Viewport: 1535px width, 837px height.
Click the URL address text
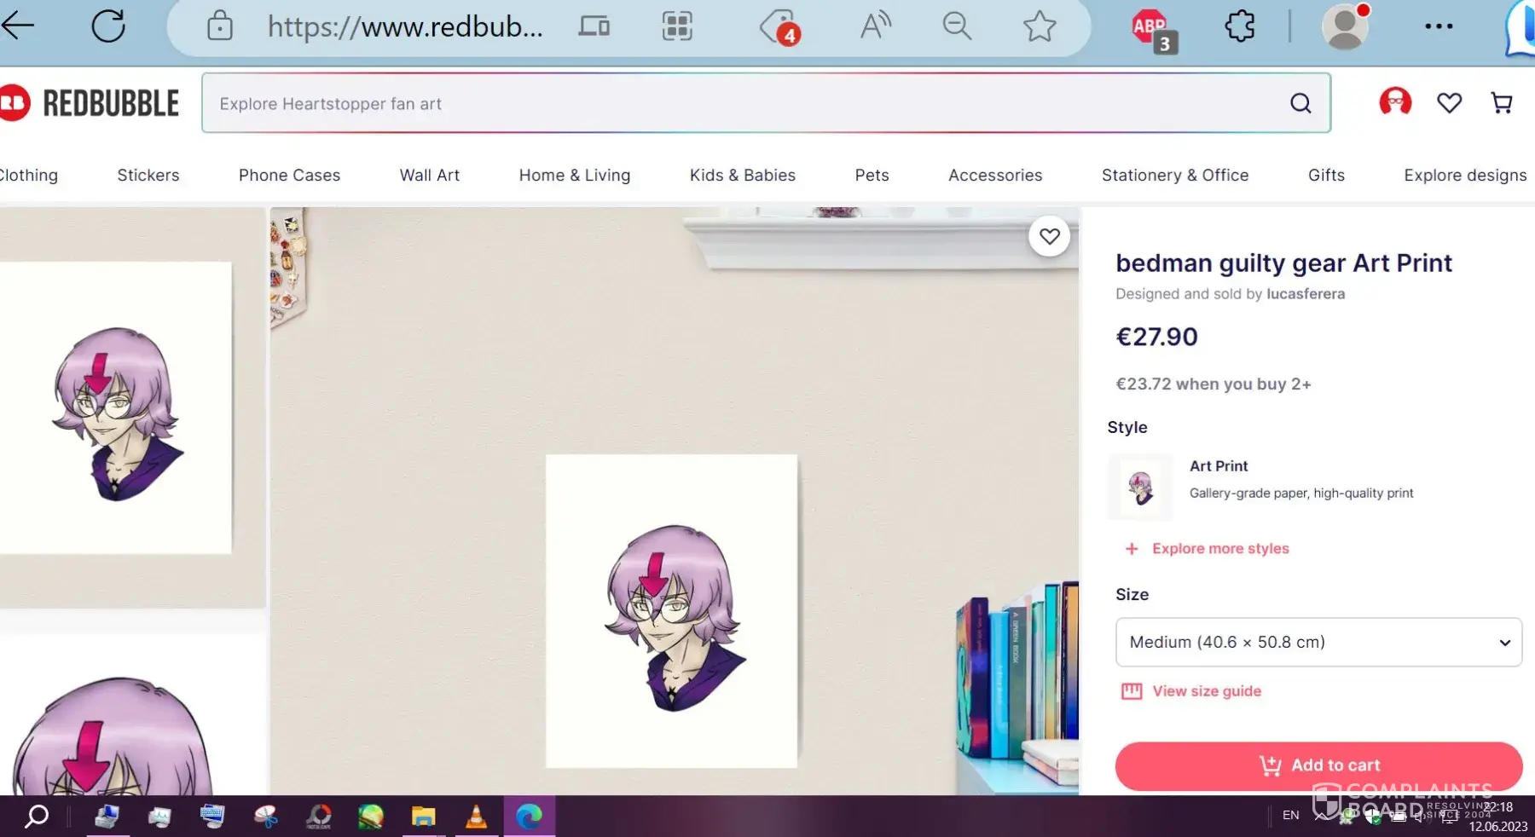[405, 26]
